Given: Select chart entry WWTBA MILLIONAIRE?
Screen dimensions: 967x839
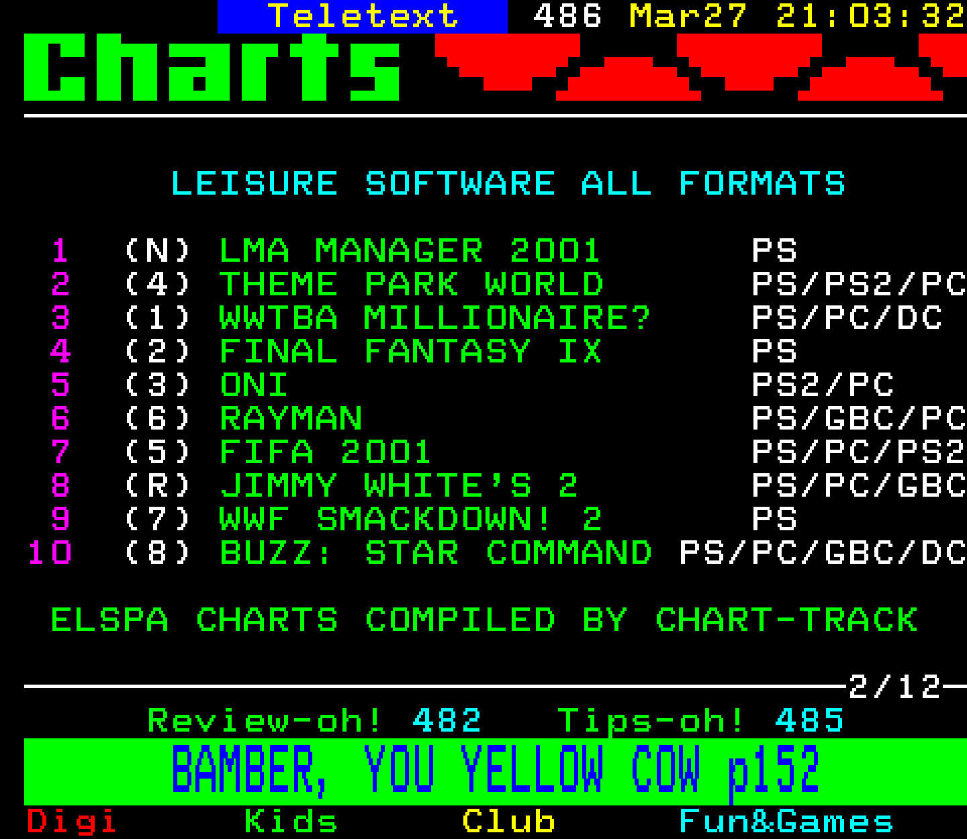Looking at the screenshot, I should 435,318.
